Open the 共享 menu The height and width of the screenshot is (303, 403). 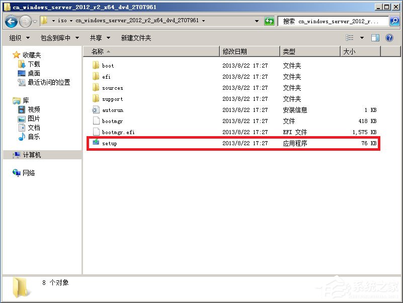pyautogui.click(x=96, y=37)
